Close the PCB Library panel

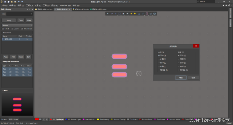click(32, 9)
